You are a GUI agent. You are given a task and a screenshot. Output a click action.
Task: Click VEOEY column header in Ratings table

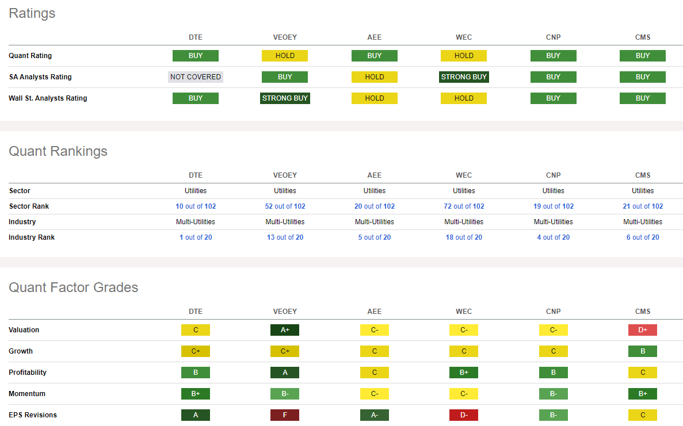(285, 37)
